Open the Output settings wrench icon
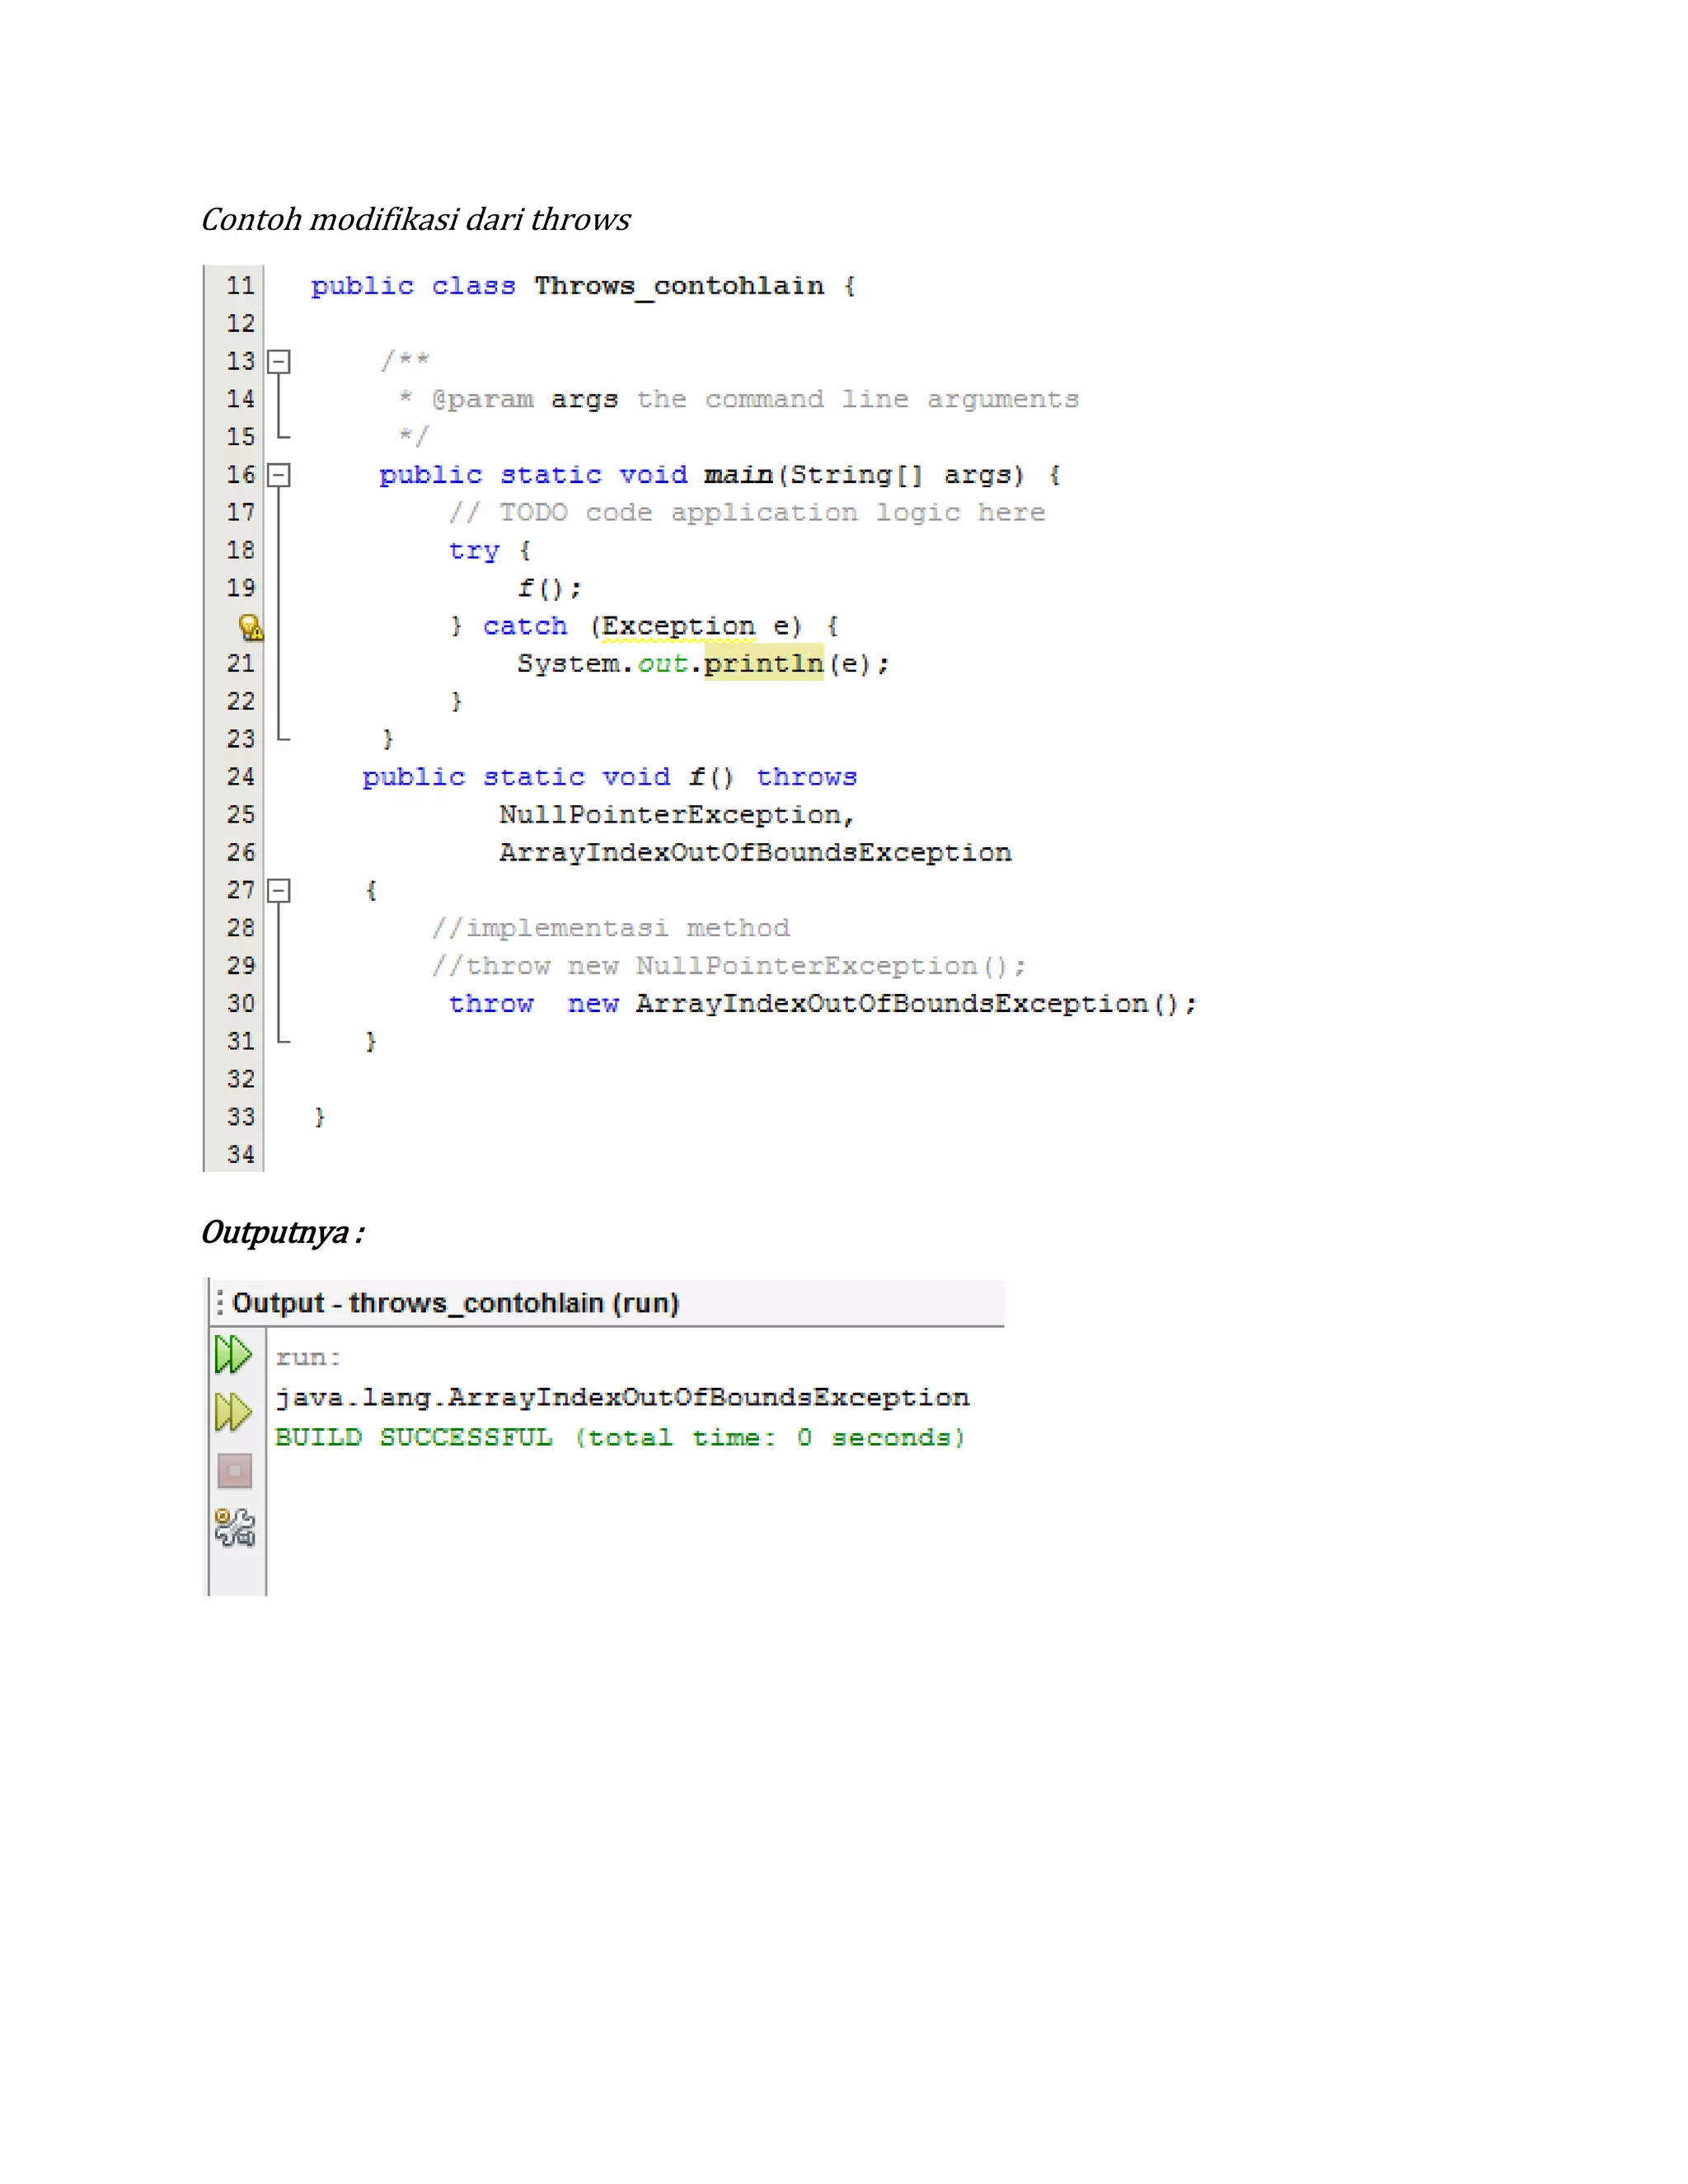 click(235, 1527)
